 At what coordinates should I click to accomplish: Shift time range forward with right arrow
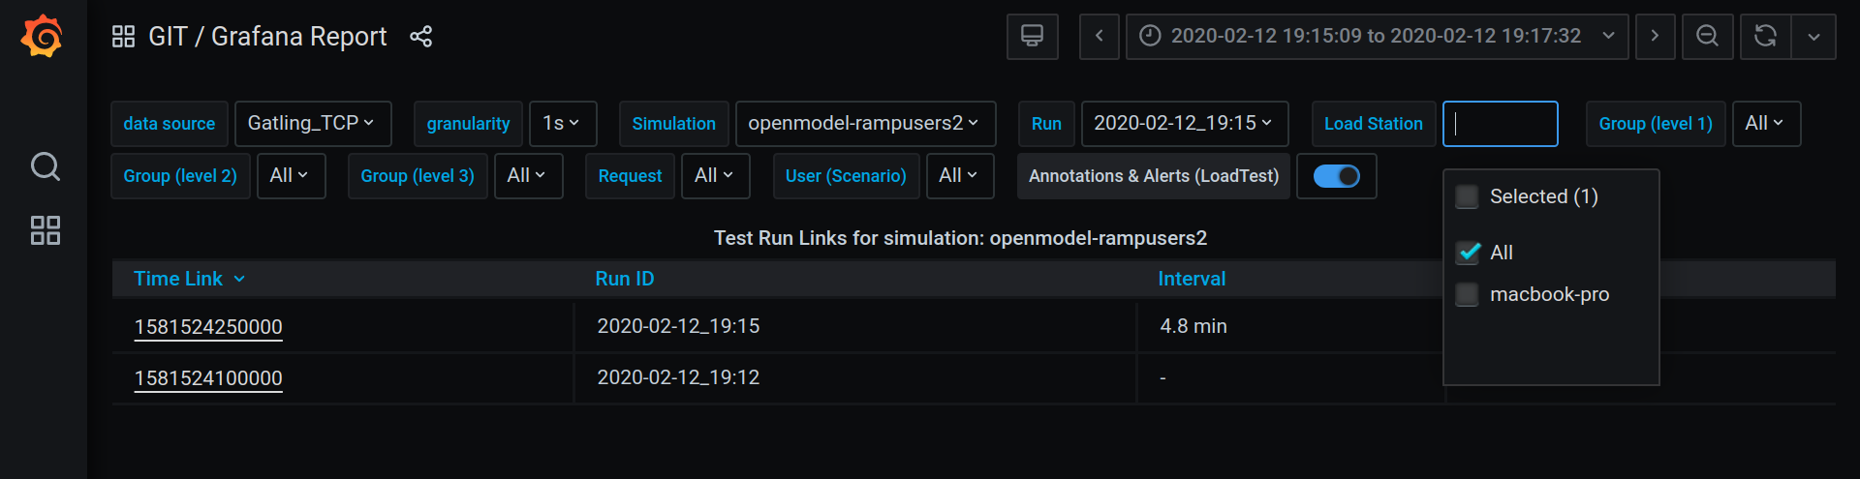coord(1655,37)
